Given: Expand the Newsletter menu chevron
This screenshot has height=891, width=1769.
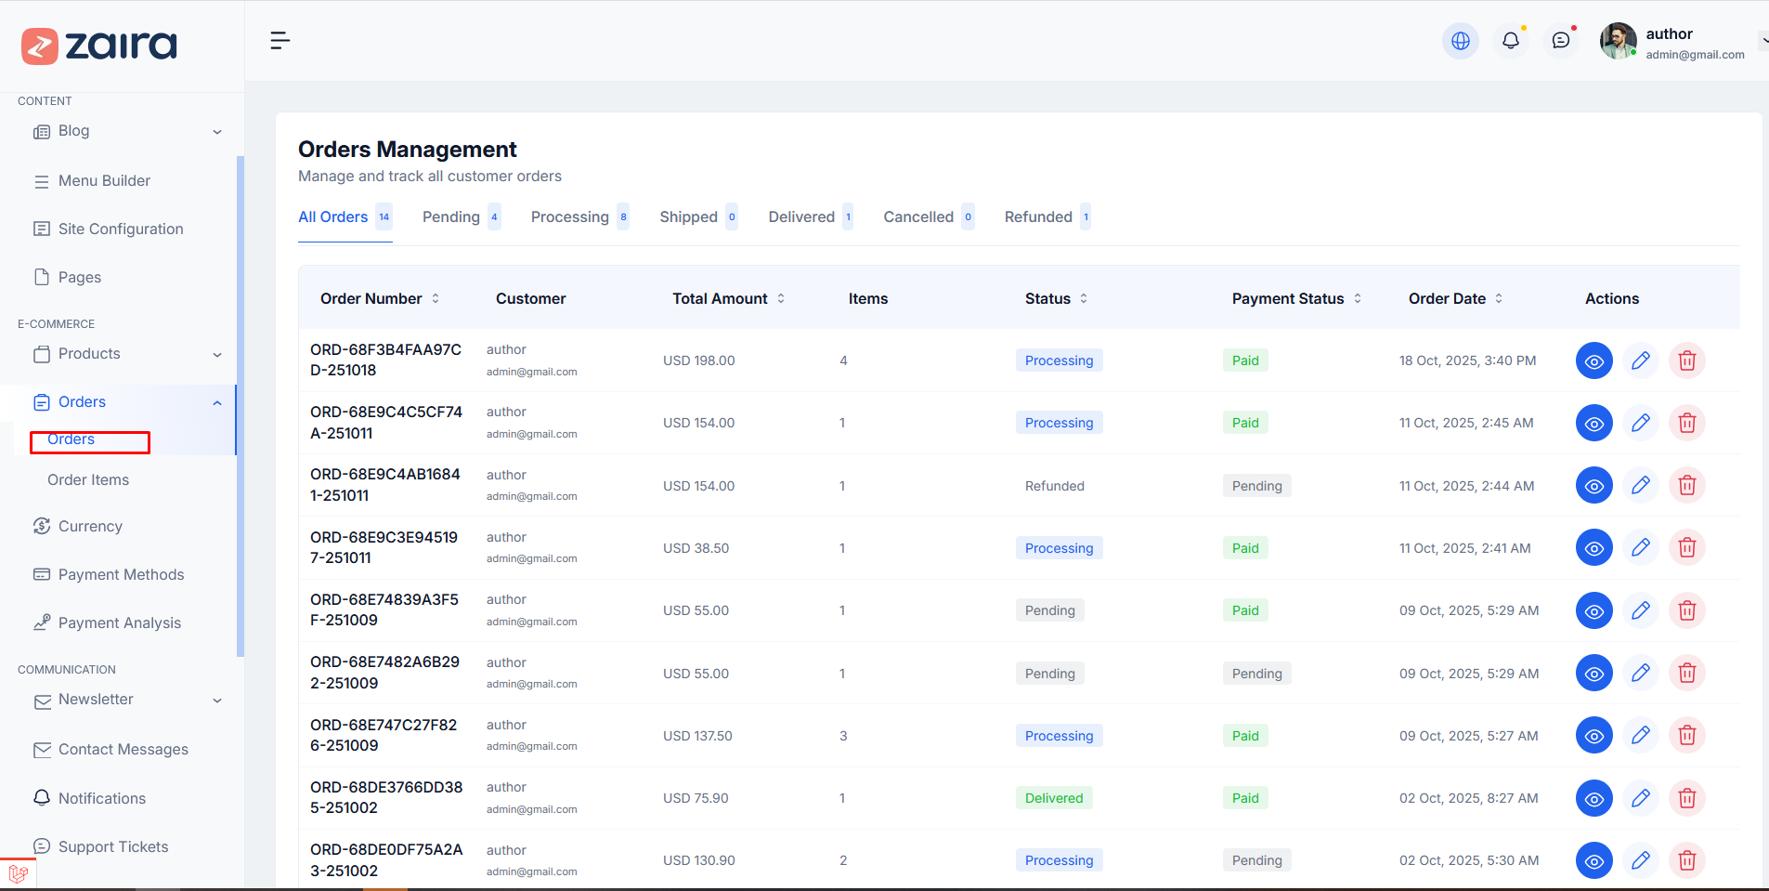Looking at the screenshot, I should click(217, 701).
